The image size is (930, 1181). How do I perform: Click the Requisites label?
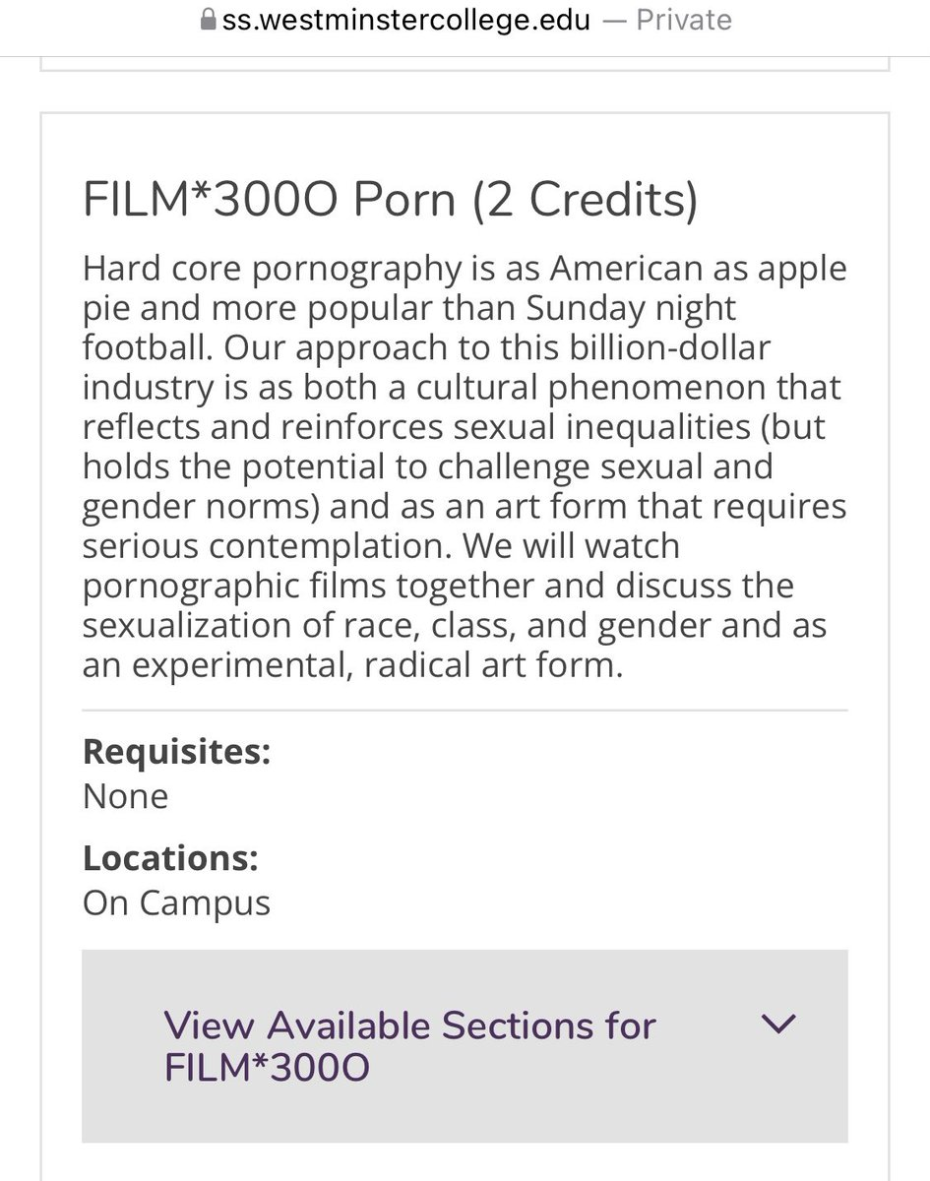click(x=176, y=753)
